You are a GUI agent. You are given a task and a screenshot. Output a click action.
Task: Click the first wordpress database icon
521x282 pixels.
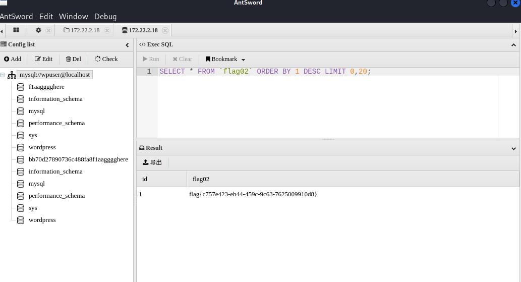[21, 147]
